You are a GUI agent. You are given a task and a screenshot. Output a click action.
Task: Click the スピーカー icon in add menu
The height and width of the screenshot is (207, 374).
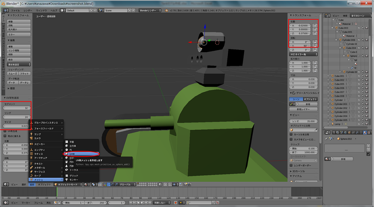31,144
